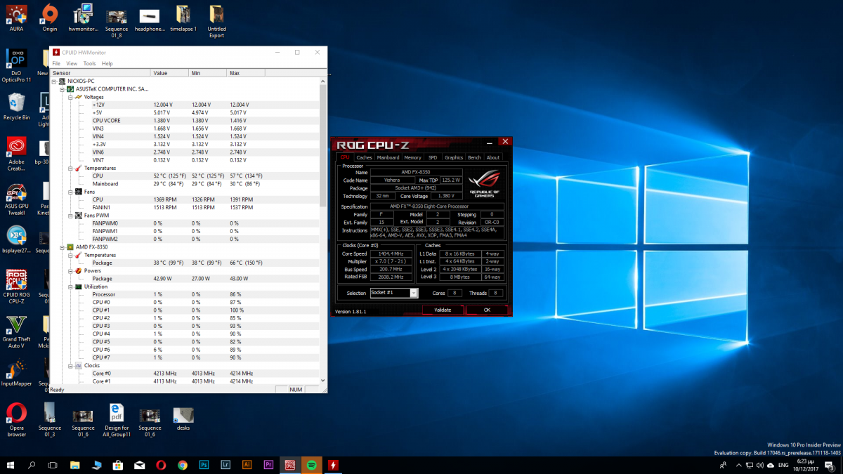
Task: Switch to Graphics tab in CPU-Z
Action: click(454, 157)
